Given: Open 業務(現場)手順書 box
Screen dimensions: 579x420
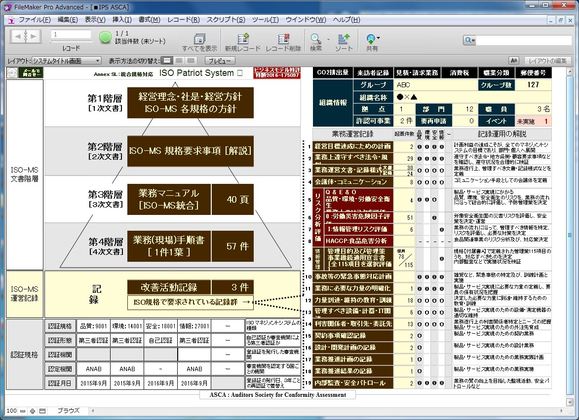Looking at the screenshot, I should pyautogui.click(x=169, y=246).
